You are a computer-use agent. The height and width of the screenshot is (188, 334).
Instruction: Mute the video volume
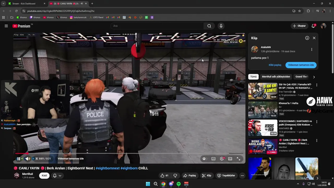pos(27,158)
